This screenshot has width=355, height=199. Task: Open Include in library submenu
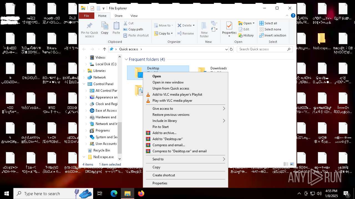185,121
